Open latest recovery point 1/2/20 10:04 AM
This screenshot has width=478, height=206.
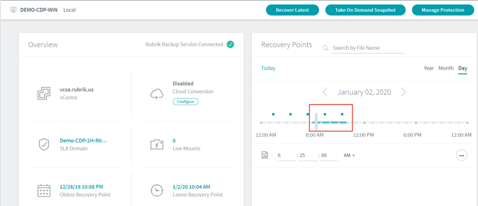[x=191, y=187]
